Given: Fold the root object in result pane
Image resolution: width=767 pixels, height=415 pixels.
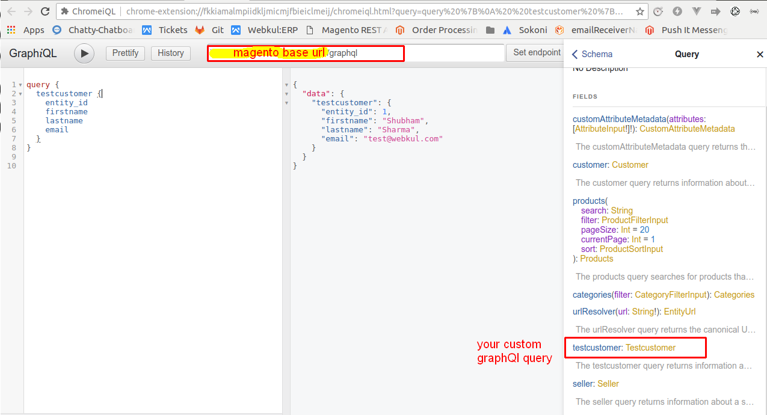Looking at the screenshot, I should coord(286,85).
